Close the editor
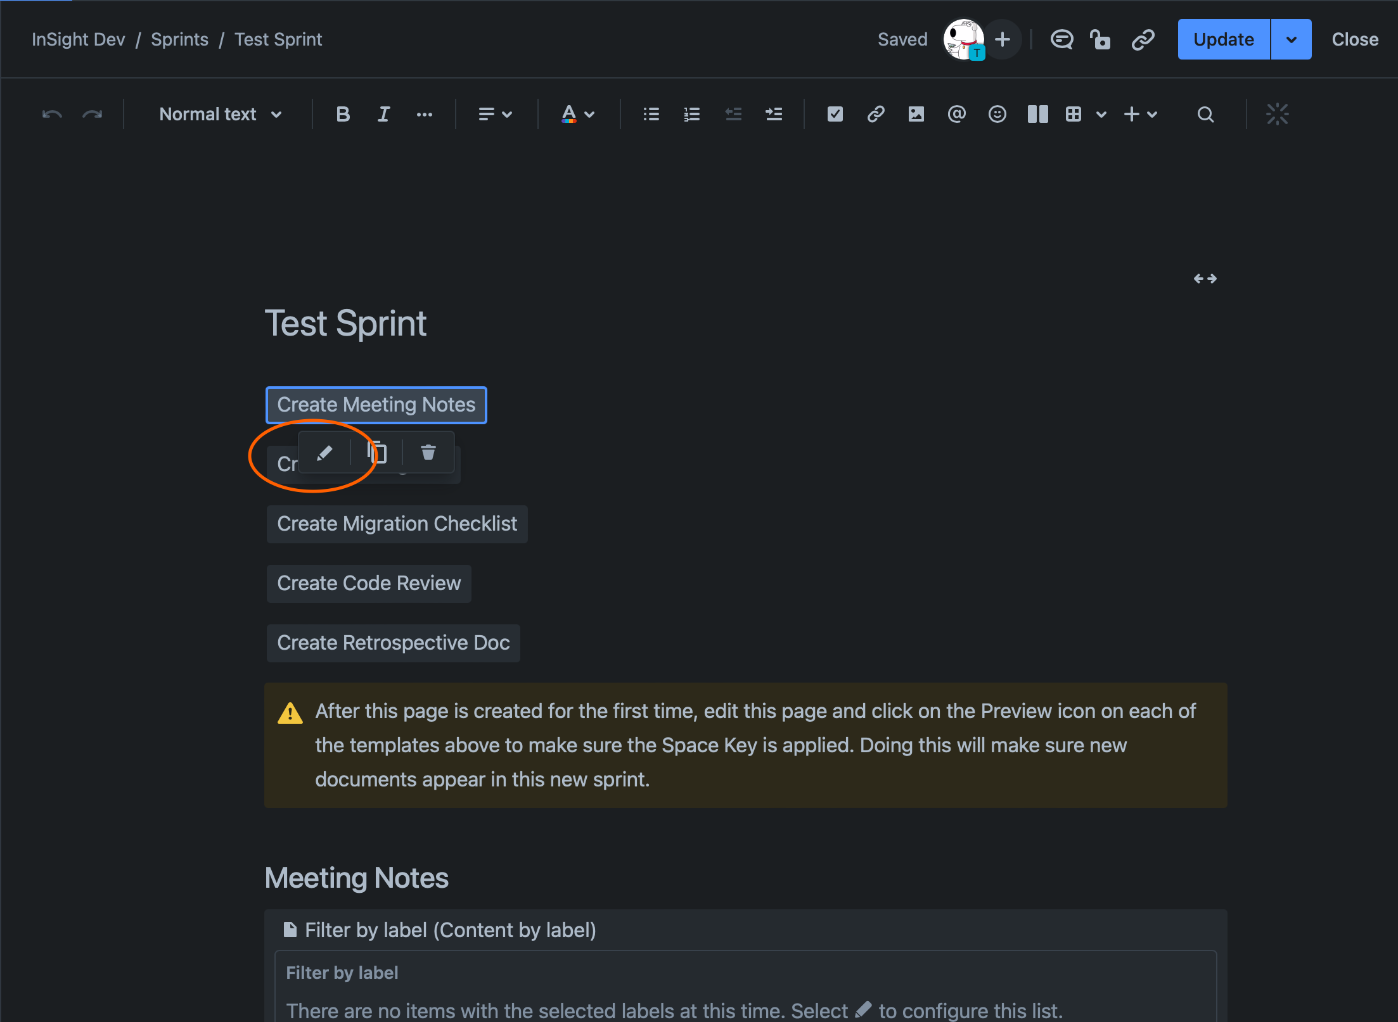 tap(1355, 39)
